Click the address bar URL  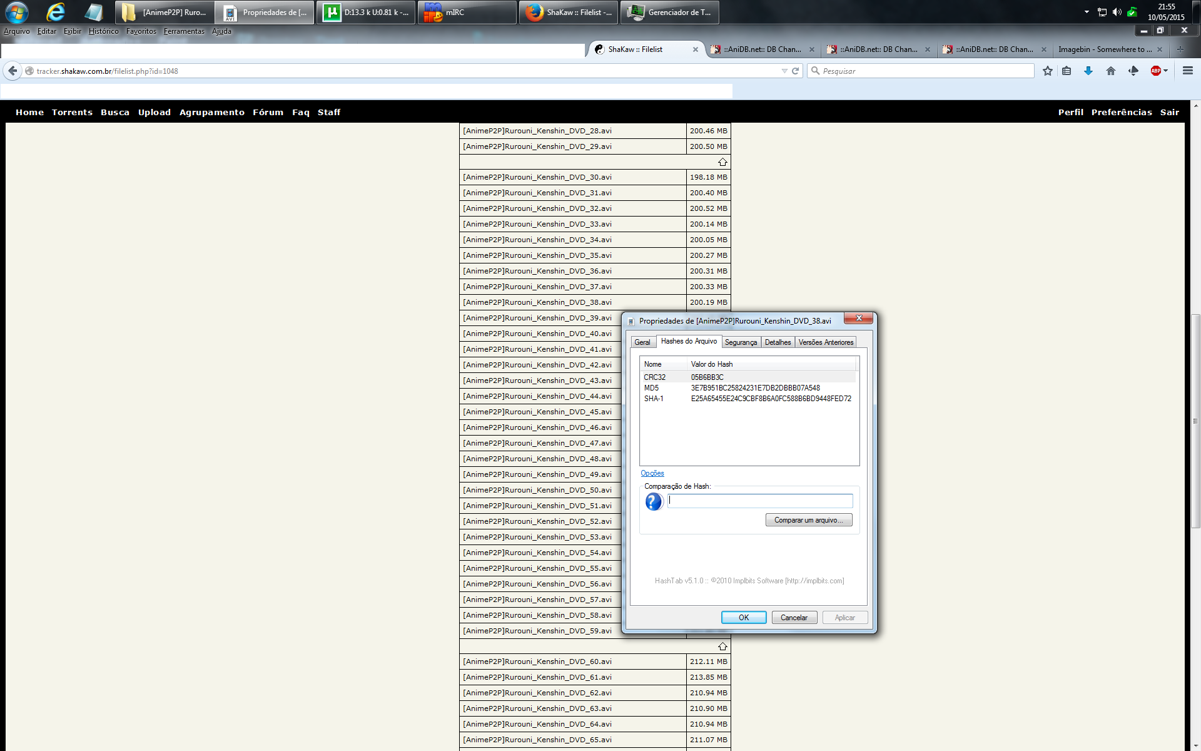108,71
